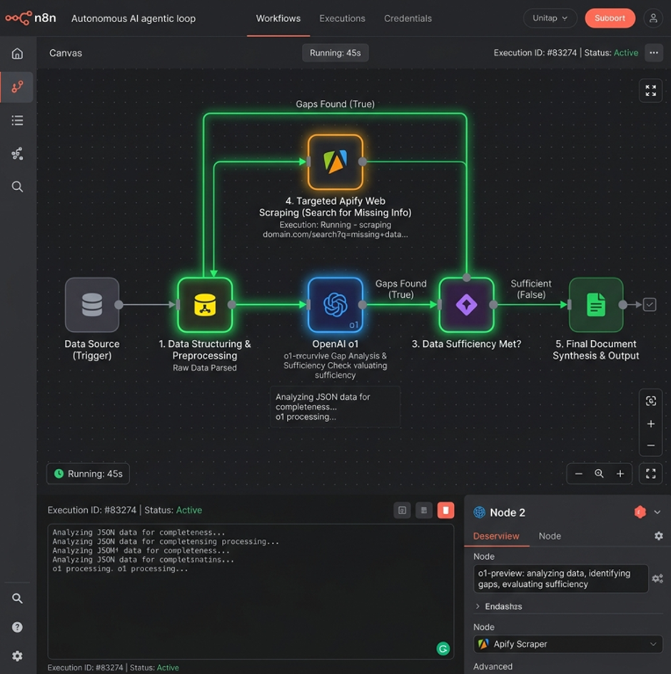
Task: Open the Apify Scraper dropdown
Action: coord(567,644)
